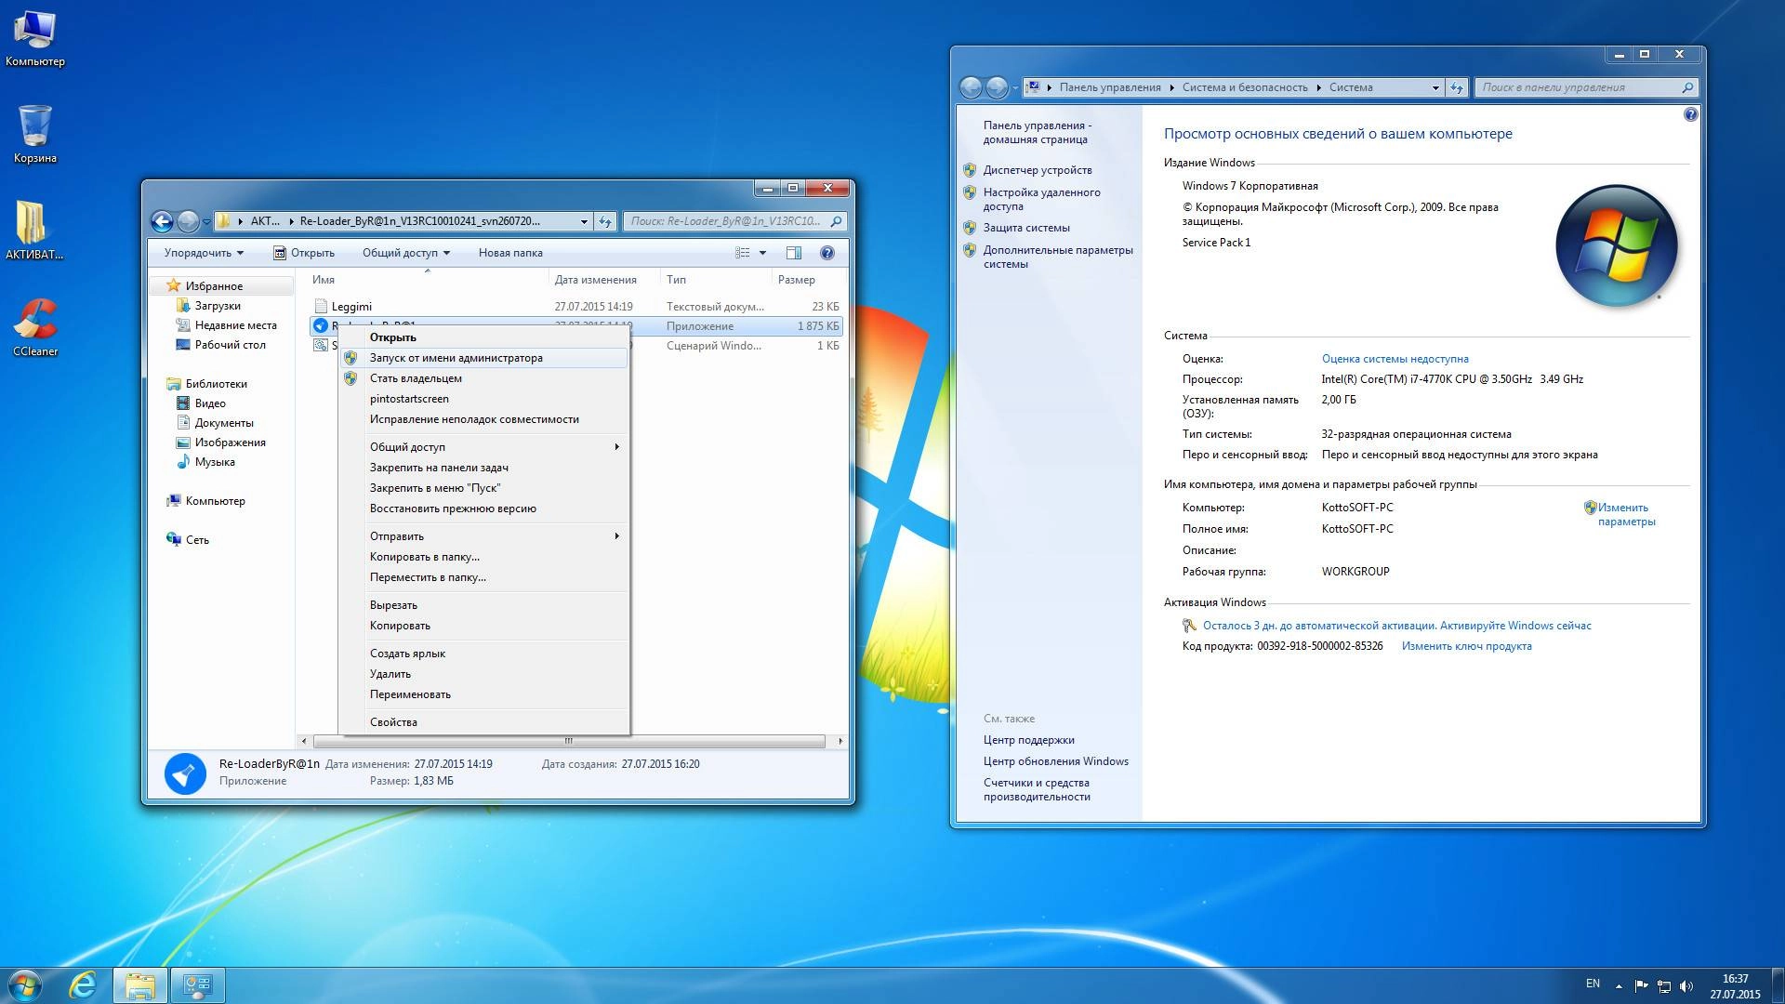Expand the Общий доступ toolbar dropdown

[406, 253]
